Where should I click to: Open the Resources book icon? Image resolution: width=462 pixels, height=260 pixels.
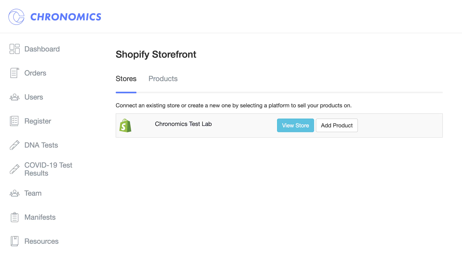coord(14,241)
